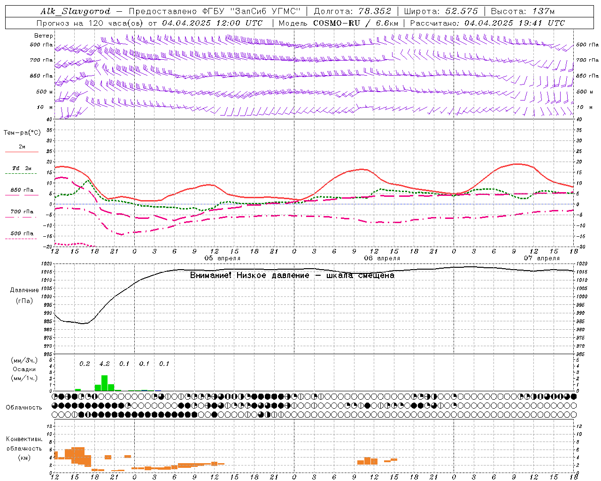Click the 4.2 precipitation total value

click(x=104, y=364)
